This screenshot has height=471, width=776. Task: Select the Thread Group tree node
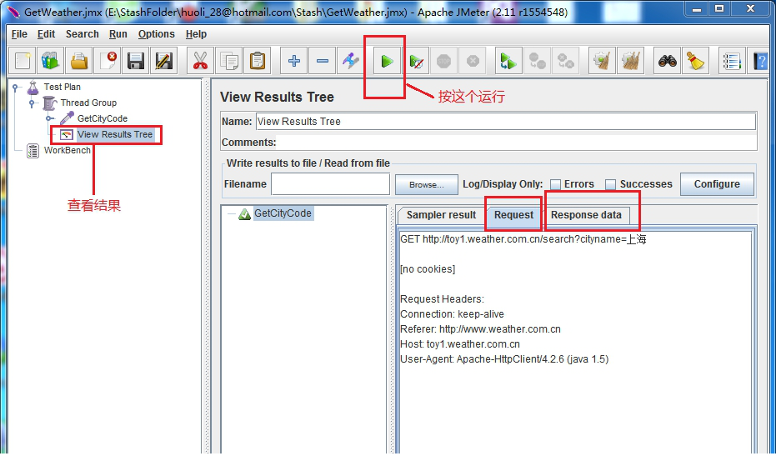click(x=88, y=103)
